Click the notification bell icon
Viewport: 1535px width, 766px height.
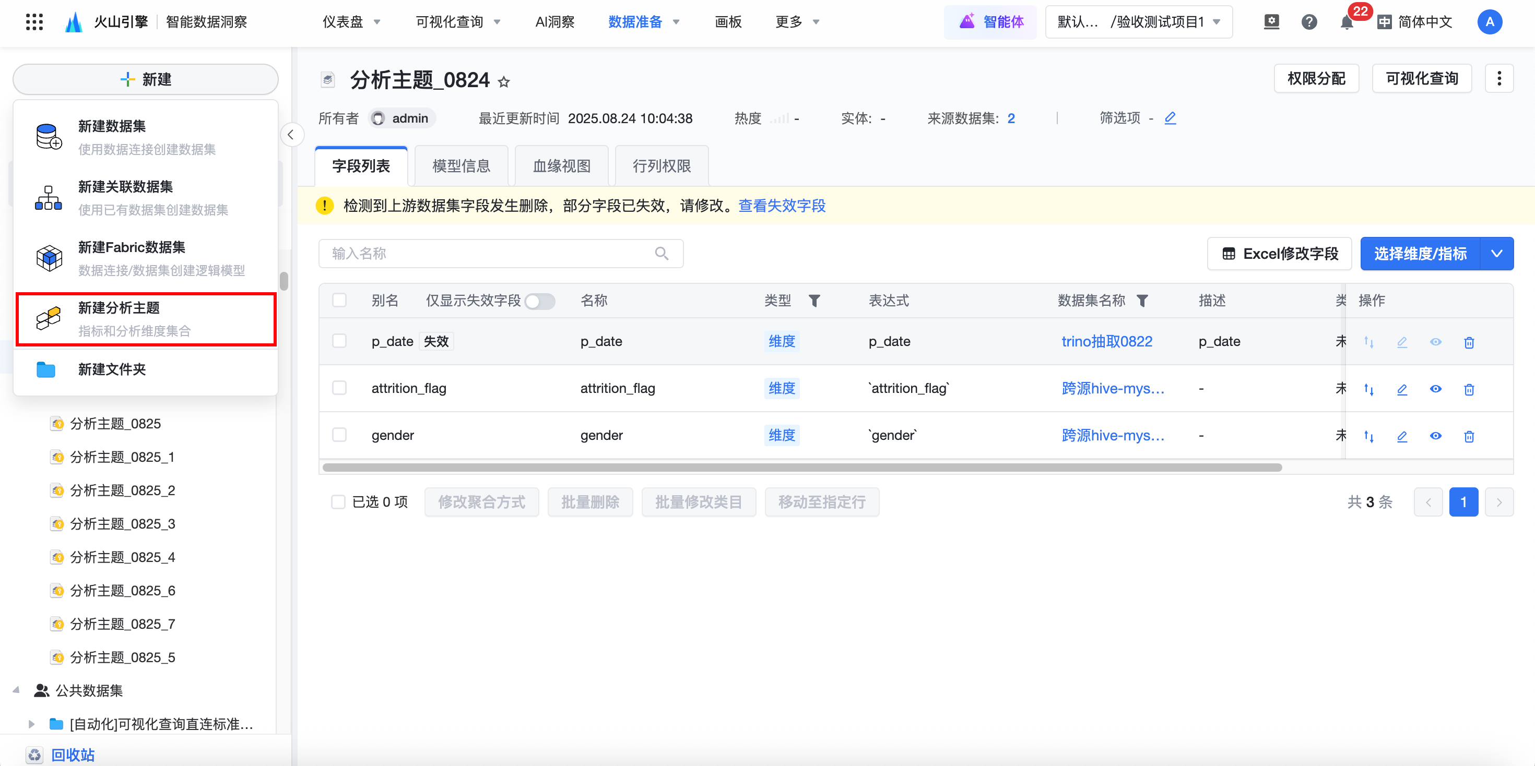click(x=1346, y=22)
